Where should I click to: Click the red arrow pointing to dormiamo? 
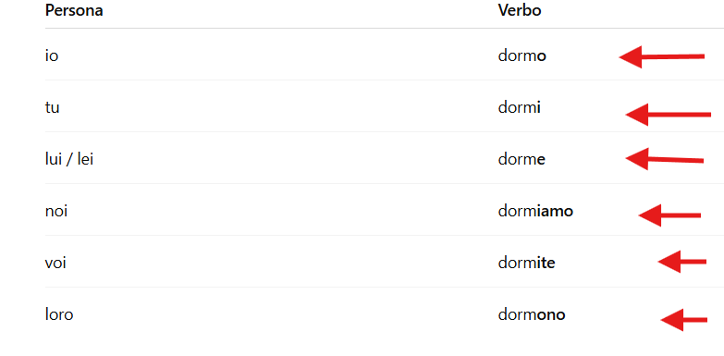(x=669, y=215)
